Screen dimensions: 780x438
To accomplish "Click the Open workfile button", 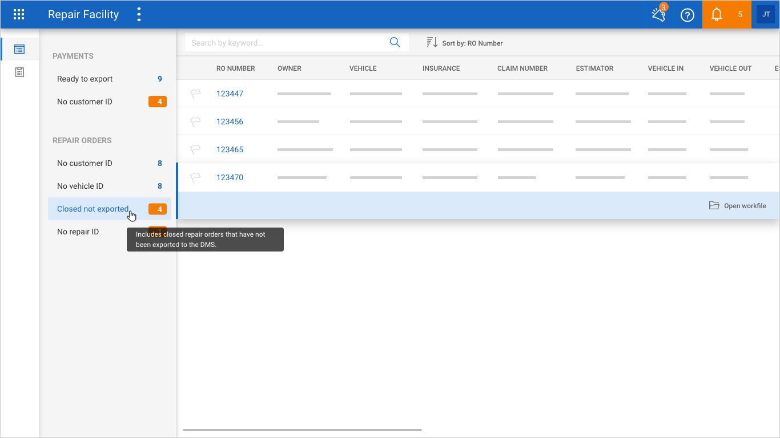I will pos(738,206).
